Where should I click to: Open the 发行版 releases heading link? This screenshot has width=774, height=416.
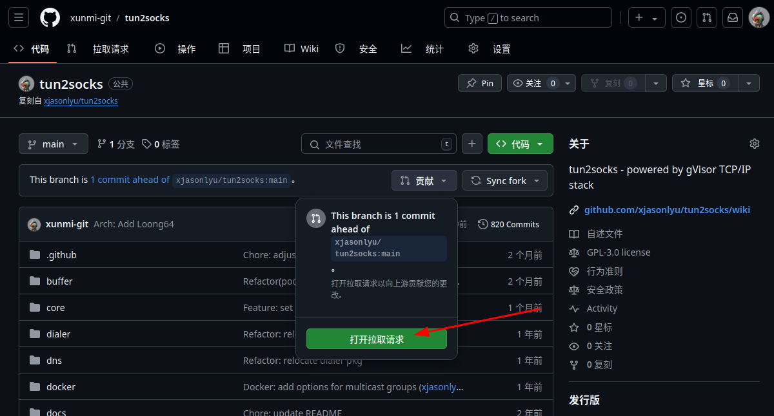[584, 400]
